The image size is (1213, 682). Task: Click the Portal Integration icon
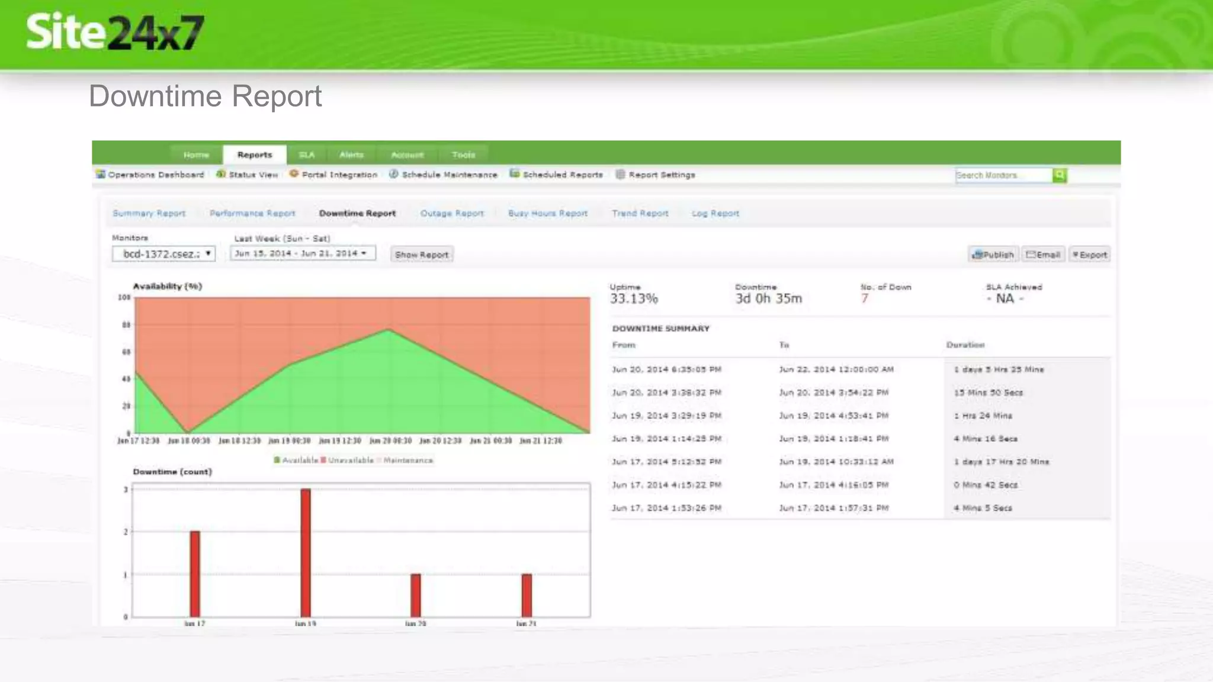coord(294,174)
